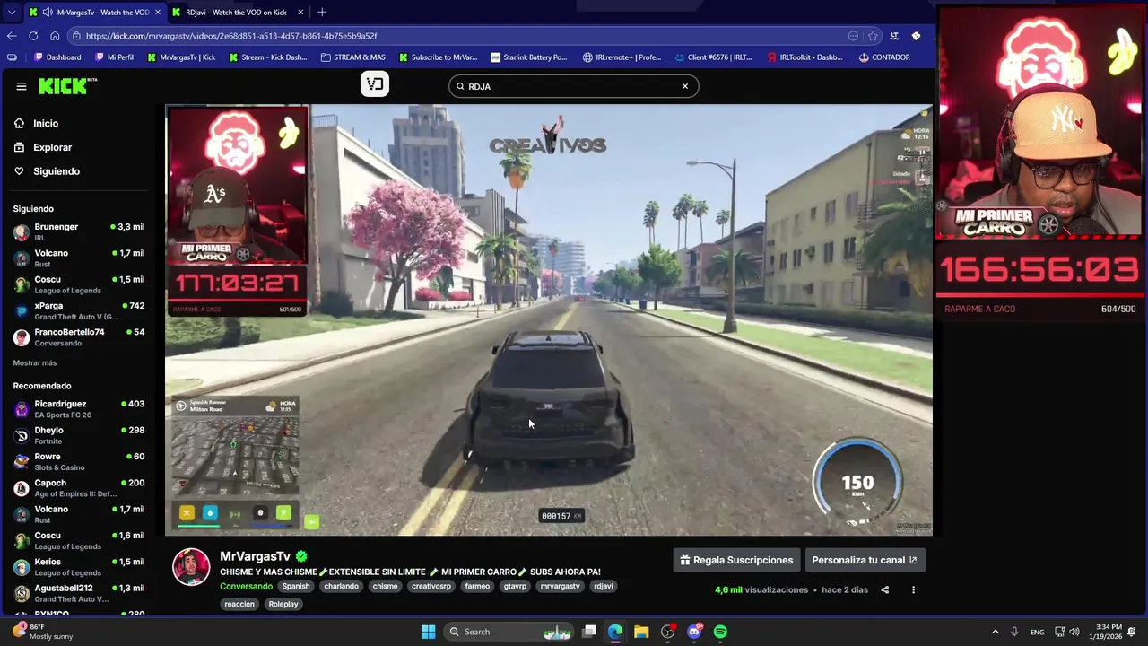
Task: Open recommended channel Ricardriguez
Action: pyautogui.click(x=79, y=409)
